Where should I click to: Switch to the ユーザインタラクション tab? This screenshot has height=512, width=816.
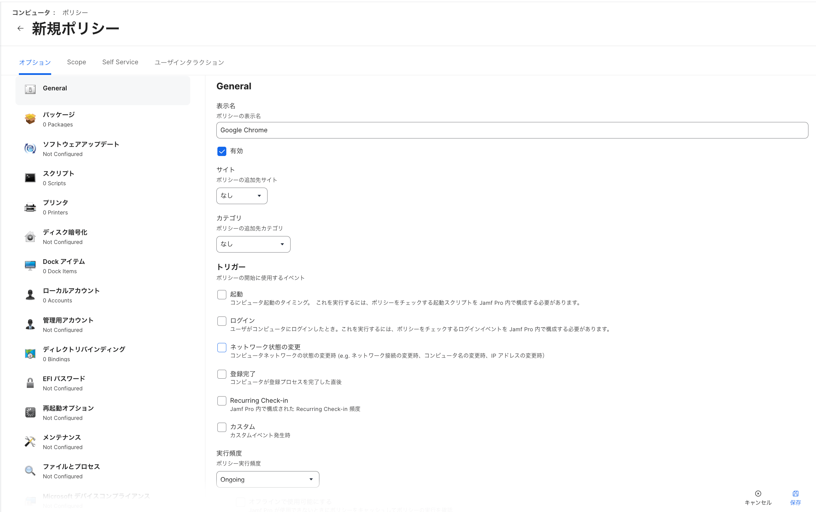coord(189,63)
